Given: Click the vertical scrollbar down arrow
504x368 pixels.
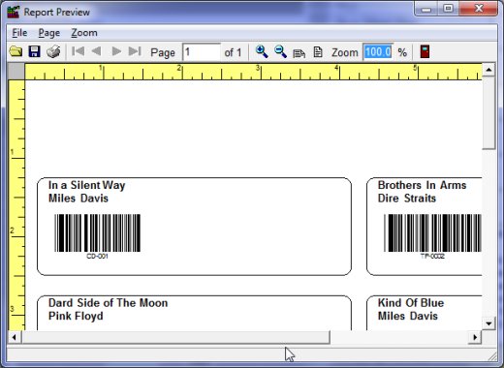Looking at the screenshot, I should coord(488,323).
